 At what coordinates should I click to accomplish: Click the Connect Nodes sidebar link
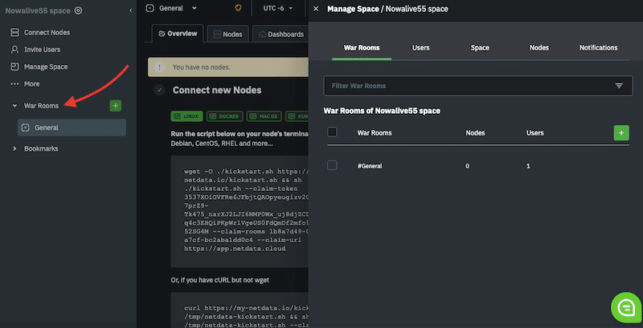click(x=47, y=32)
